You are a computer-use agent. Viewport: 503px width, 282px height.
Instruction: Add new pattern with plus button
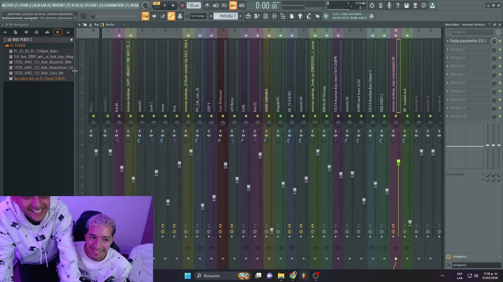click(x=240, y=16)
